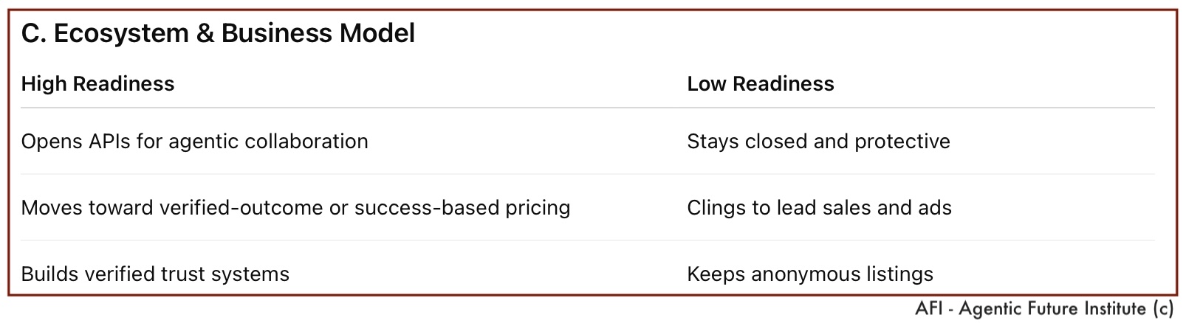The image size is (1186, 323).
Task: Click the "Keeps anonymous listings" cell
Action: pos(810,274)
